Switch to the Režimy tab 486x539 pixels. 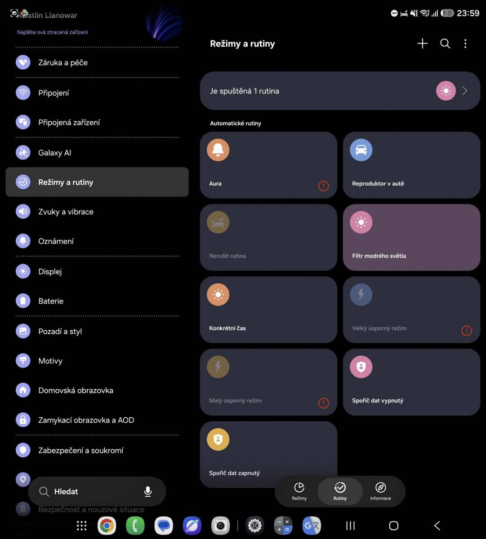point(299,491)
